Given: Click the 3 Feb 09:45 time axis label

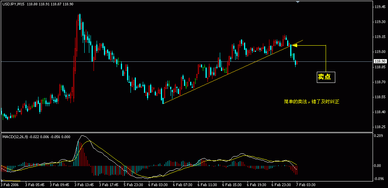Looking at the screenshot, I should point(59,185).
